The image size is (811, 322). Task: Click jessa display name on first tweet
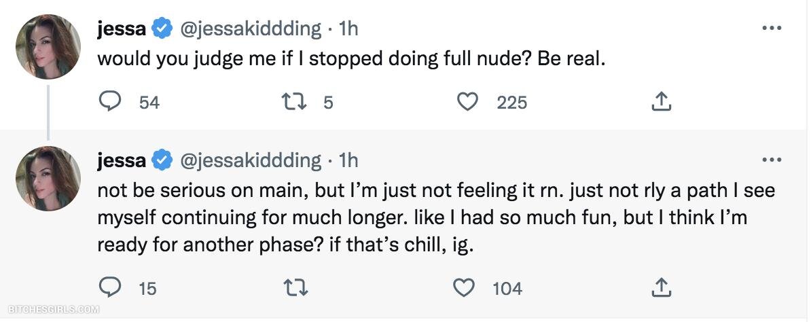tap(122, 29)
